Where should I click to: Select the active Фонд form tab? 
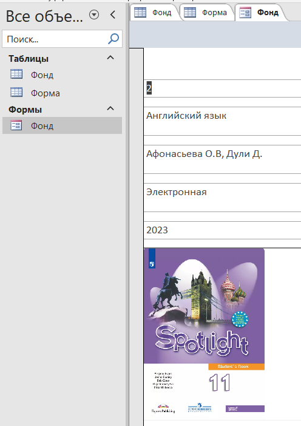click(262, 13)
